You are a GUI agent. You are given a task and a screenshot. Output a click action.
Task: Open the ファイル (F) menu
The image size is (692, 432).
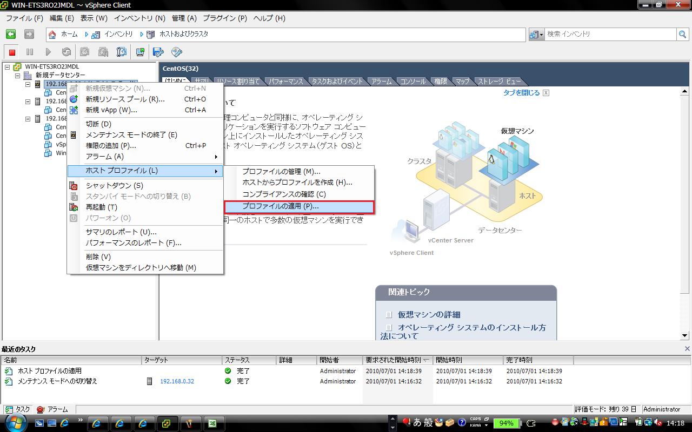pyautogui.click(x=24, y=18)
